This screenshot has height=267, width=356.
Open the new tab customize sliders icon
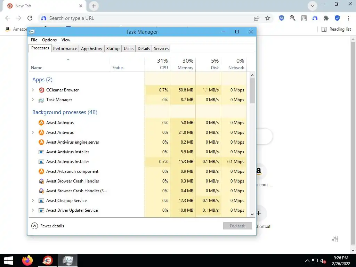[335, 238]
